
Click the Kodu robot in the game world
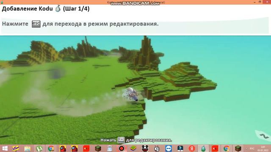pos(131,95)
